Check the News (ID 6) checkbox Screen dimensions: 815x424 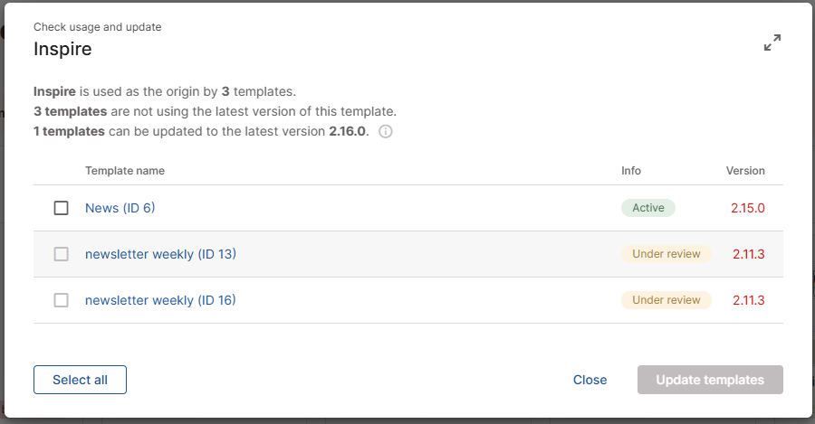coord(61,208)
